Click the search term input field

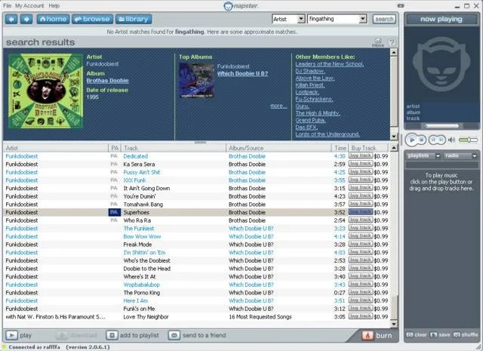(x=334, y=19)
